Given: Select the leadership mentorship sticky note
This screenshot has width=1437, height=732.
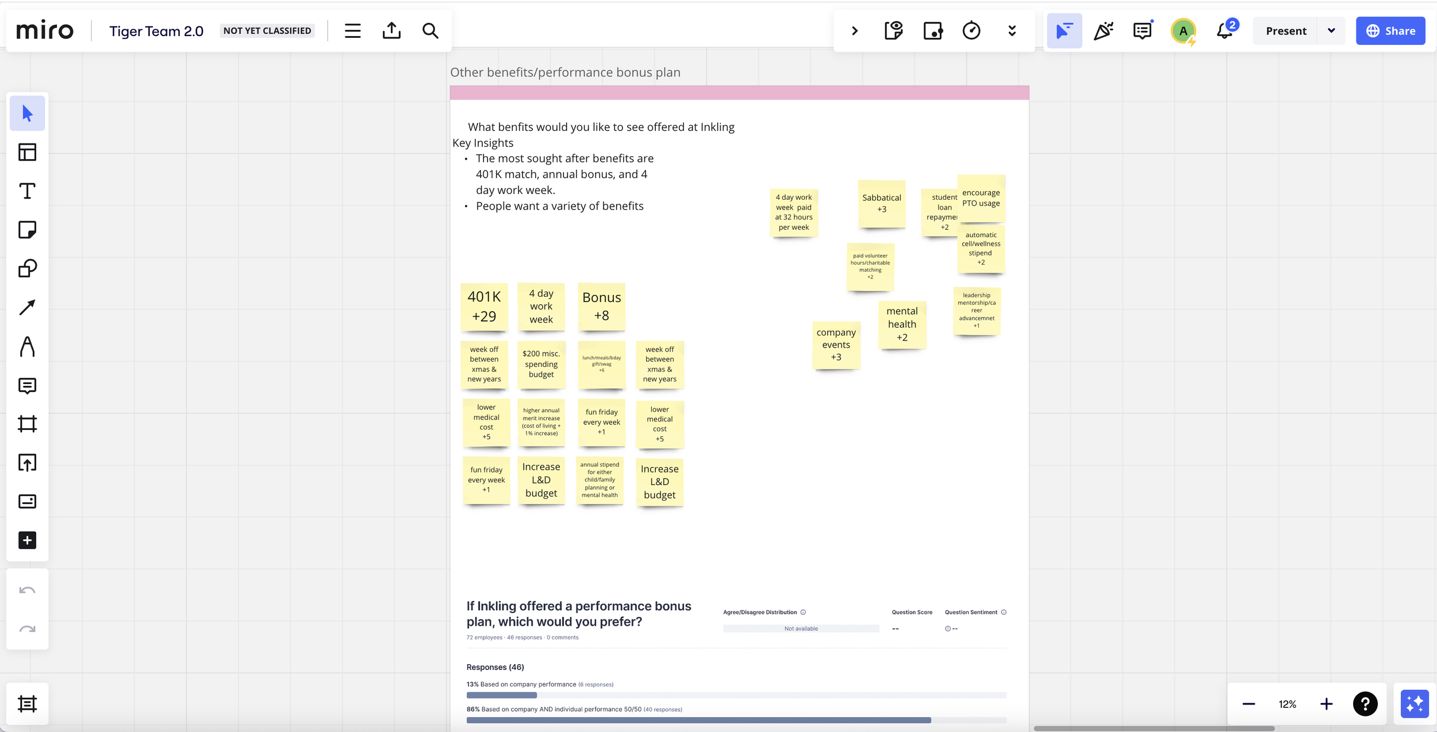Looking at the screenshot, I should click(977, 311).
